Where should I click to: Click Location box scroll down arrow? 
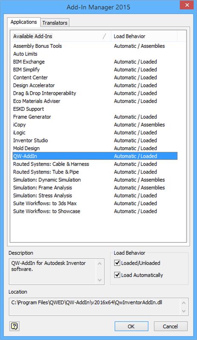point(184,311)
